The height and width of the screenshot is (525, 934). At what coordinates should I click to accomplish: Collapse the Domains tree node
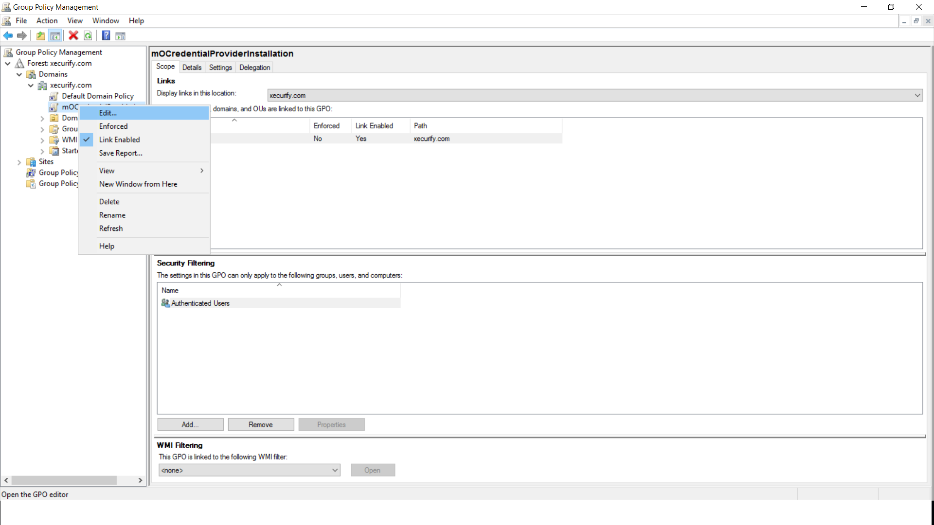19,74
